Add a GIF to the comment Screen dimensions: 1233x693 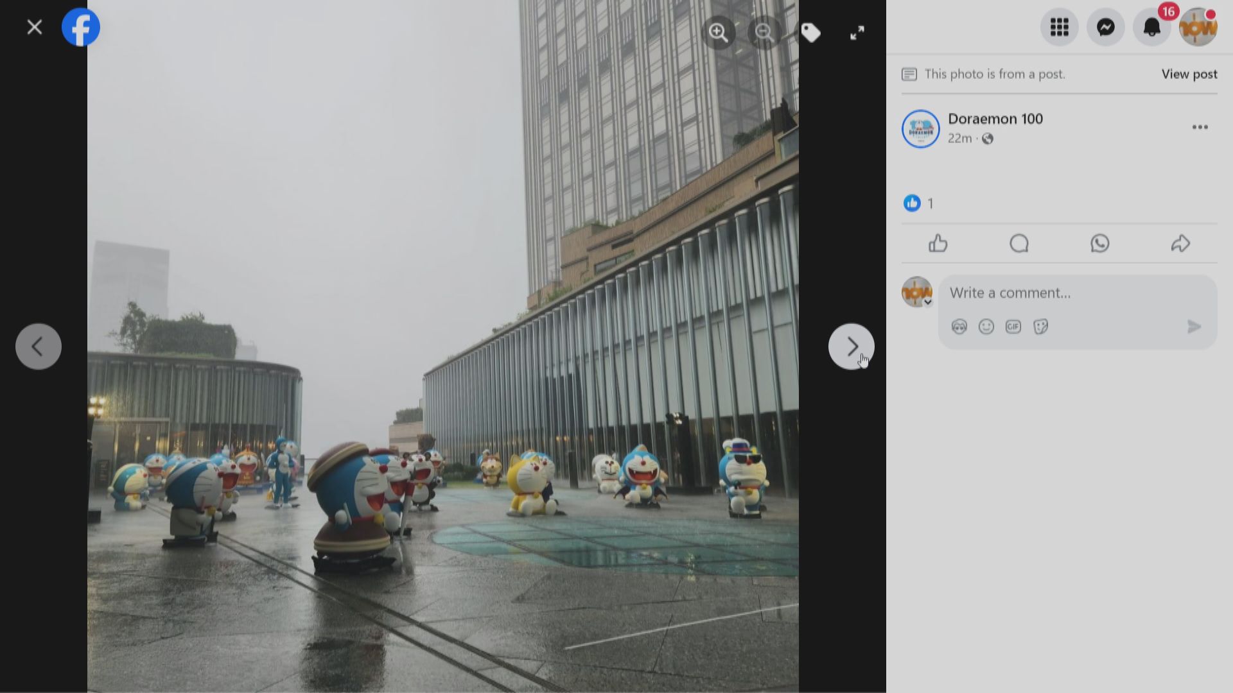1013,327
